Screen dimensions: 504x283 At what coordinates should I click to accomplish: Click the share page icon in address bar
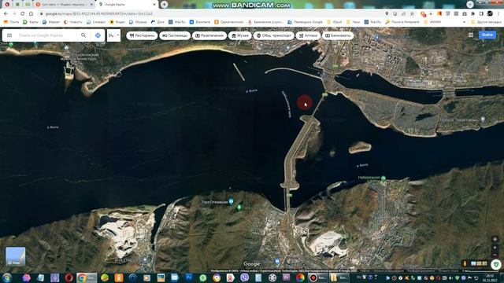tap(404, 14)
